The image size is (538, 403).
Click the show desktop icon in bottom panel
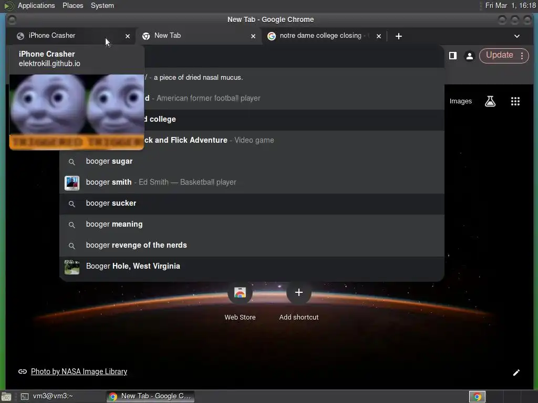pyautogui.click(x=6, y=397)
